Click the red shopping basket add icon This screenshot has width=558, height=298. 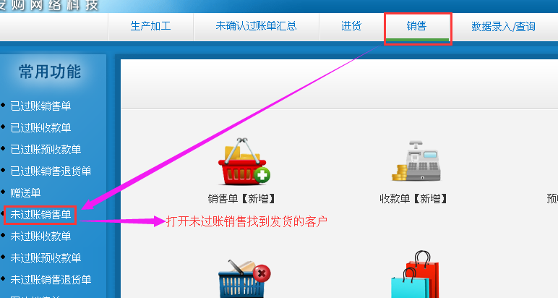[244, 161]
